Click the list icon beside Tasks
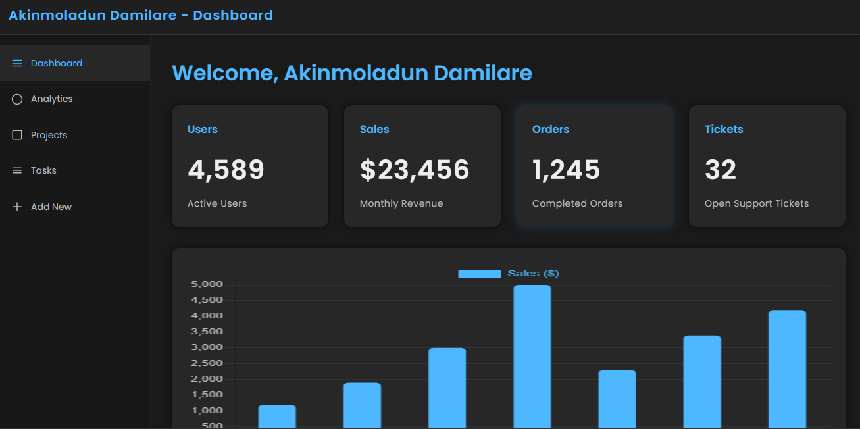This screenshot has width=860, height=429. coord(17,170)
